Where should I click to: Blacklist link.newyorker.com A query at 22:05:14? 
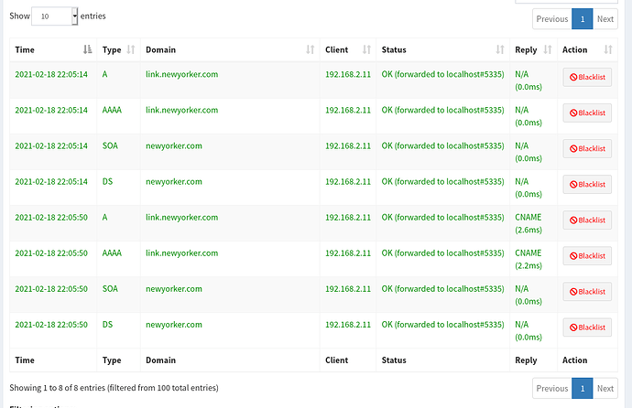click(x=587, y=77)
